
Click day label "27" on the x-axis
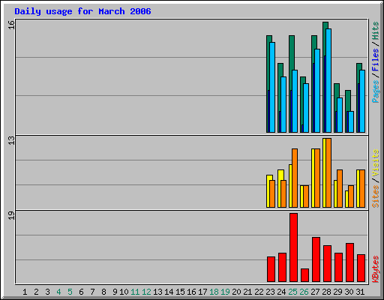(x=315, y=292)
